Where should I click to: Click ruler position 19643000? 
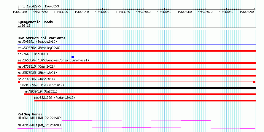(61, 12)
